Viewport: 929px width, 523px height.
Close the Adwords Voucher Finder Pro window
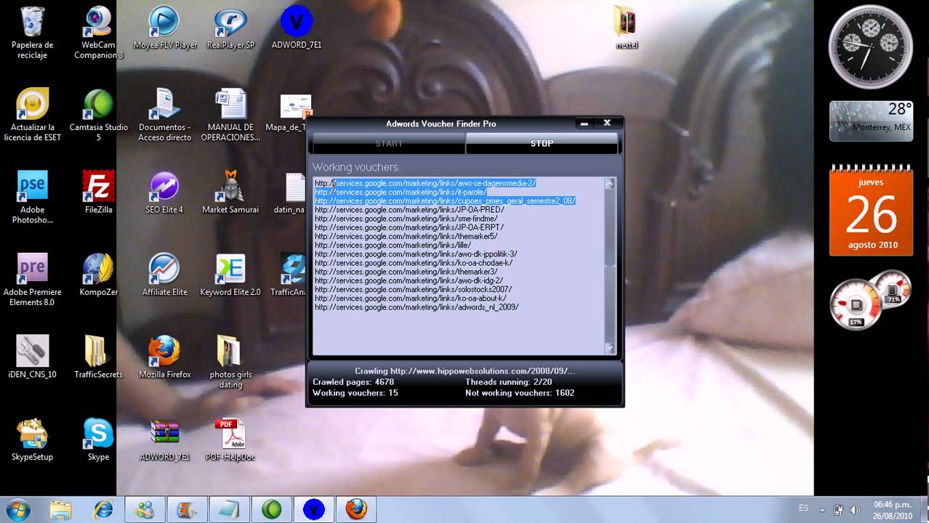(607, 123)
